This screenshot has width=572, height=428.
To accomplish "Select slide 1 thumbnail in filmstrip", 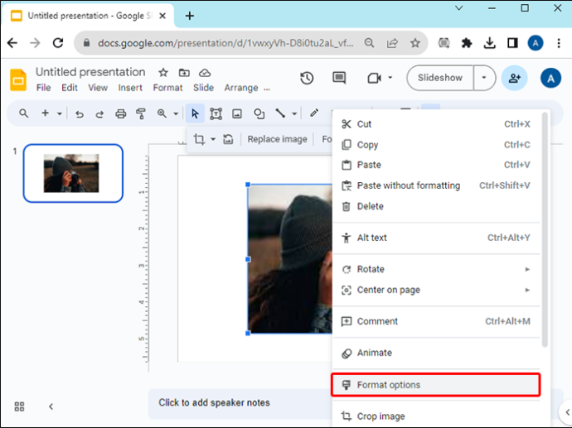I will (x=73, y=173).
